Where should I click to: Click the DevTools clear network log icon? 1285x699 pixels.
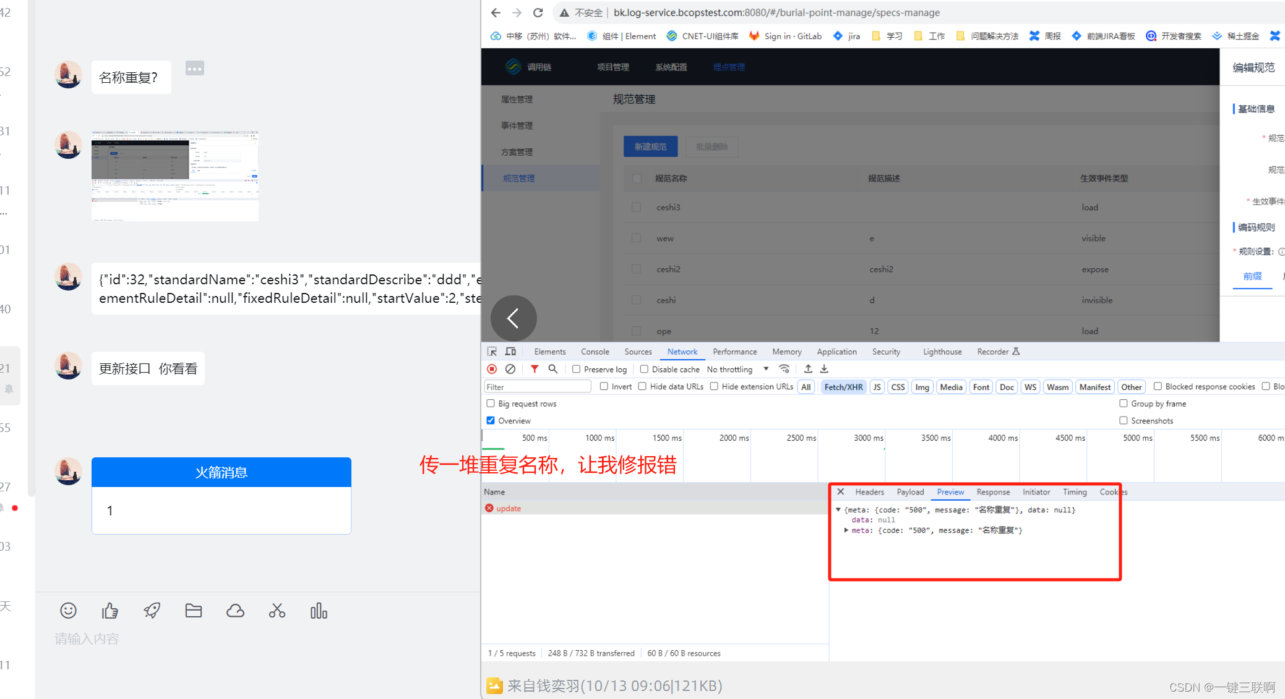(x=510, y=369)
